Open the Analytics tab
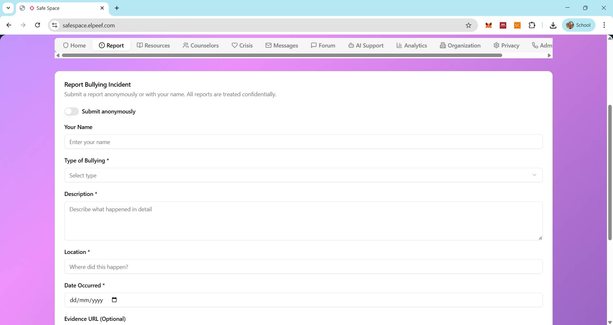 click(x=412, y=45)
